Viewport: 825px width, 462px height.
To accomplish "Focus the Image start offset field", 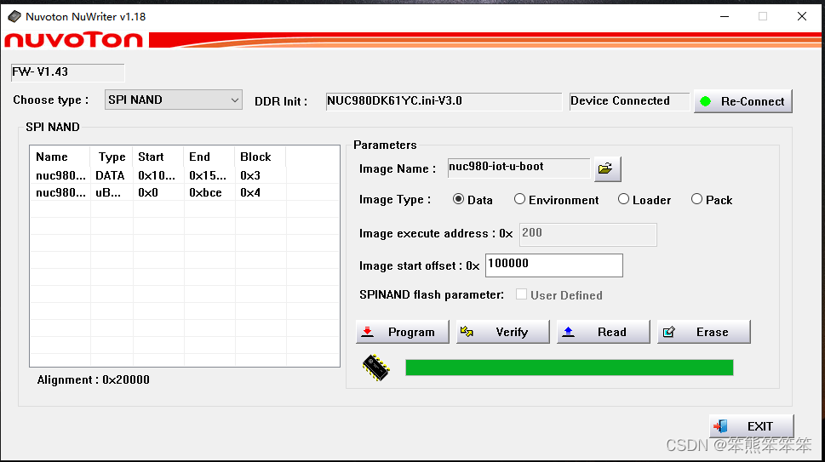I will click(x=554, y=265).
